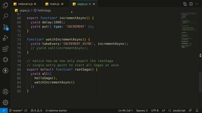The width and height of the screenshot is (202, 113).
Task: Change indentation via Spaces: 2
Action: [x=142, y=110]
